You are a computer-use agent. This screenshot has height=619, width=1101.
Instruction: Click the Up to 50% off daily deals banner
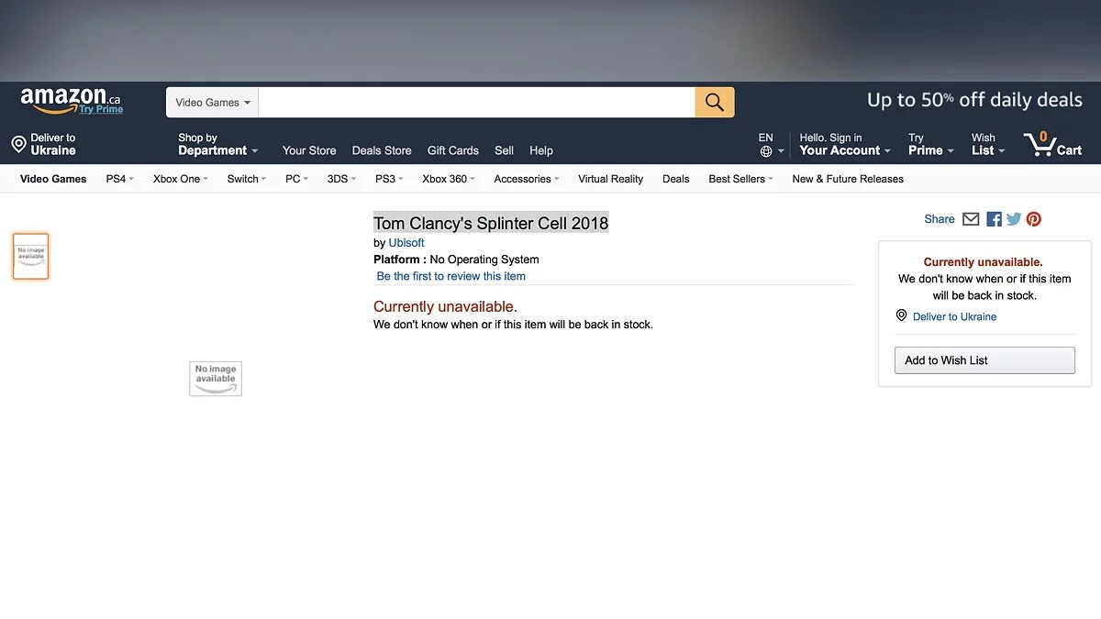pyautogui.click(x=974, y=100)
